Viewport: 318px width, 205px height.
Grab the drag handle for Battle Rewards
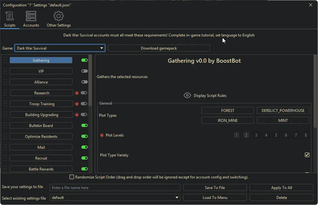tap(5, 169)
